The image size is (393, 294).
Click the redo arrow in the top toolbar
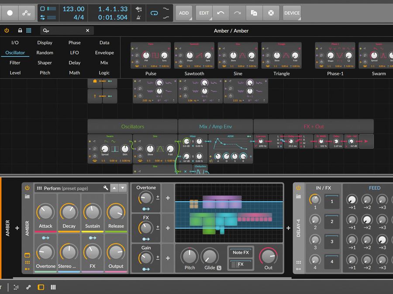click(237, 13)
